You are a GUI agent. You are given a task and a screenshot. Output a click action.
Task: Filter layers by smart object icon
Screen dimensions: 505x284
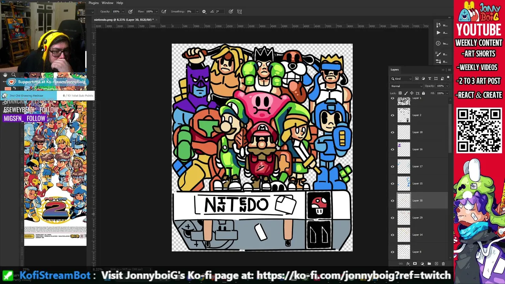coord(442,78)
